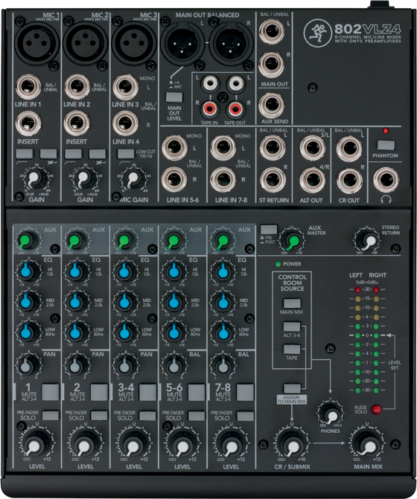Click the channel 5-6 BAL knob
Viewport: 417px width, 499px height.
pyautogui.click(x=174, y=365)
